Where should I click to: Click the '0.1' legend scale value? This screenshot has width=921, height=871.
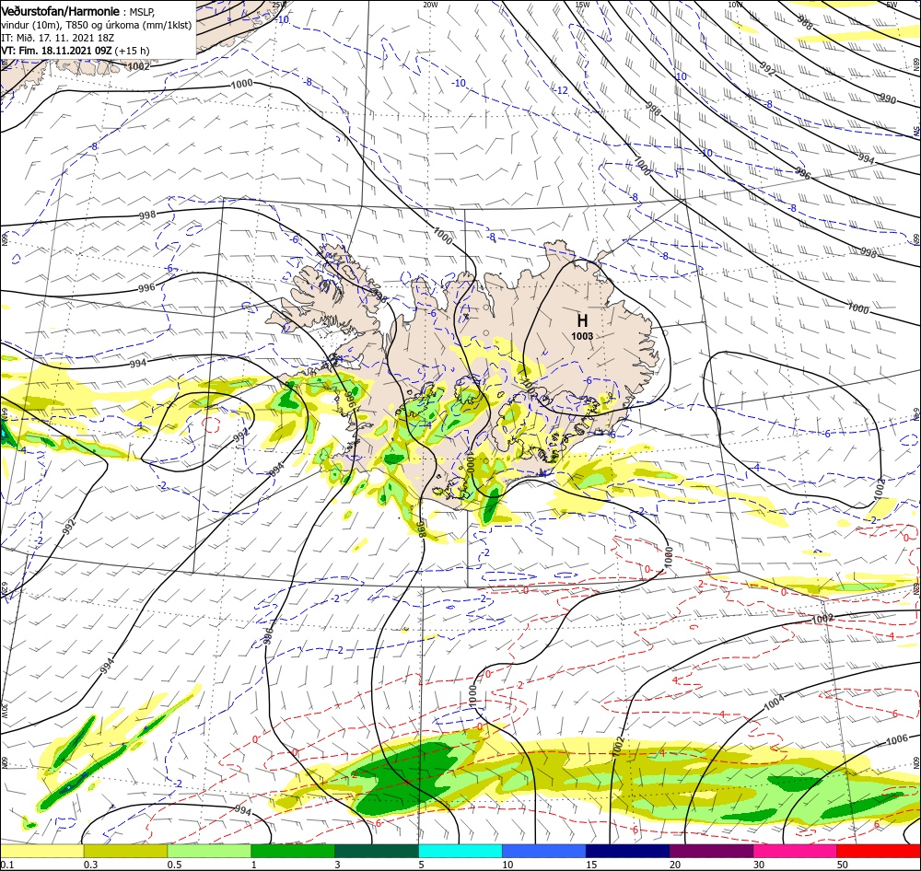[x=6, y=865]
